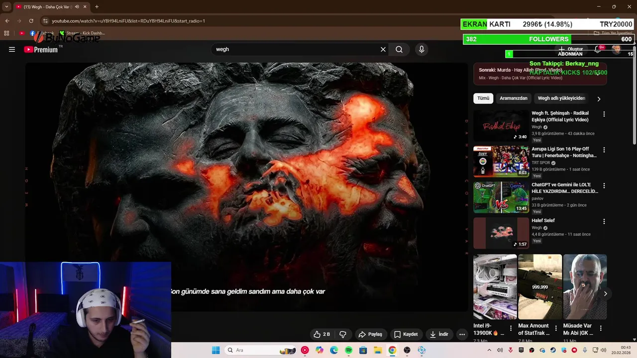Viewport: 637px width, 358px height.
Task: Open Intel i9-13900K short
Action: coord(495,287)
